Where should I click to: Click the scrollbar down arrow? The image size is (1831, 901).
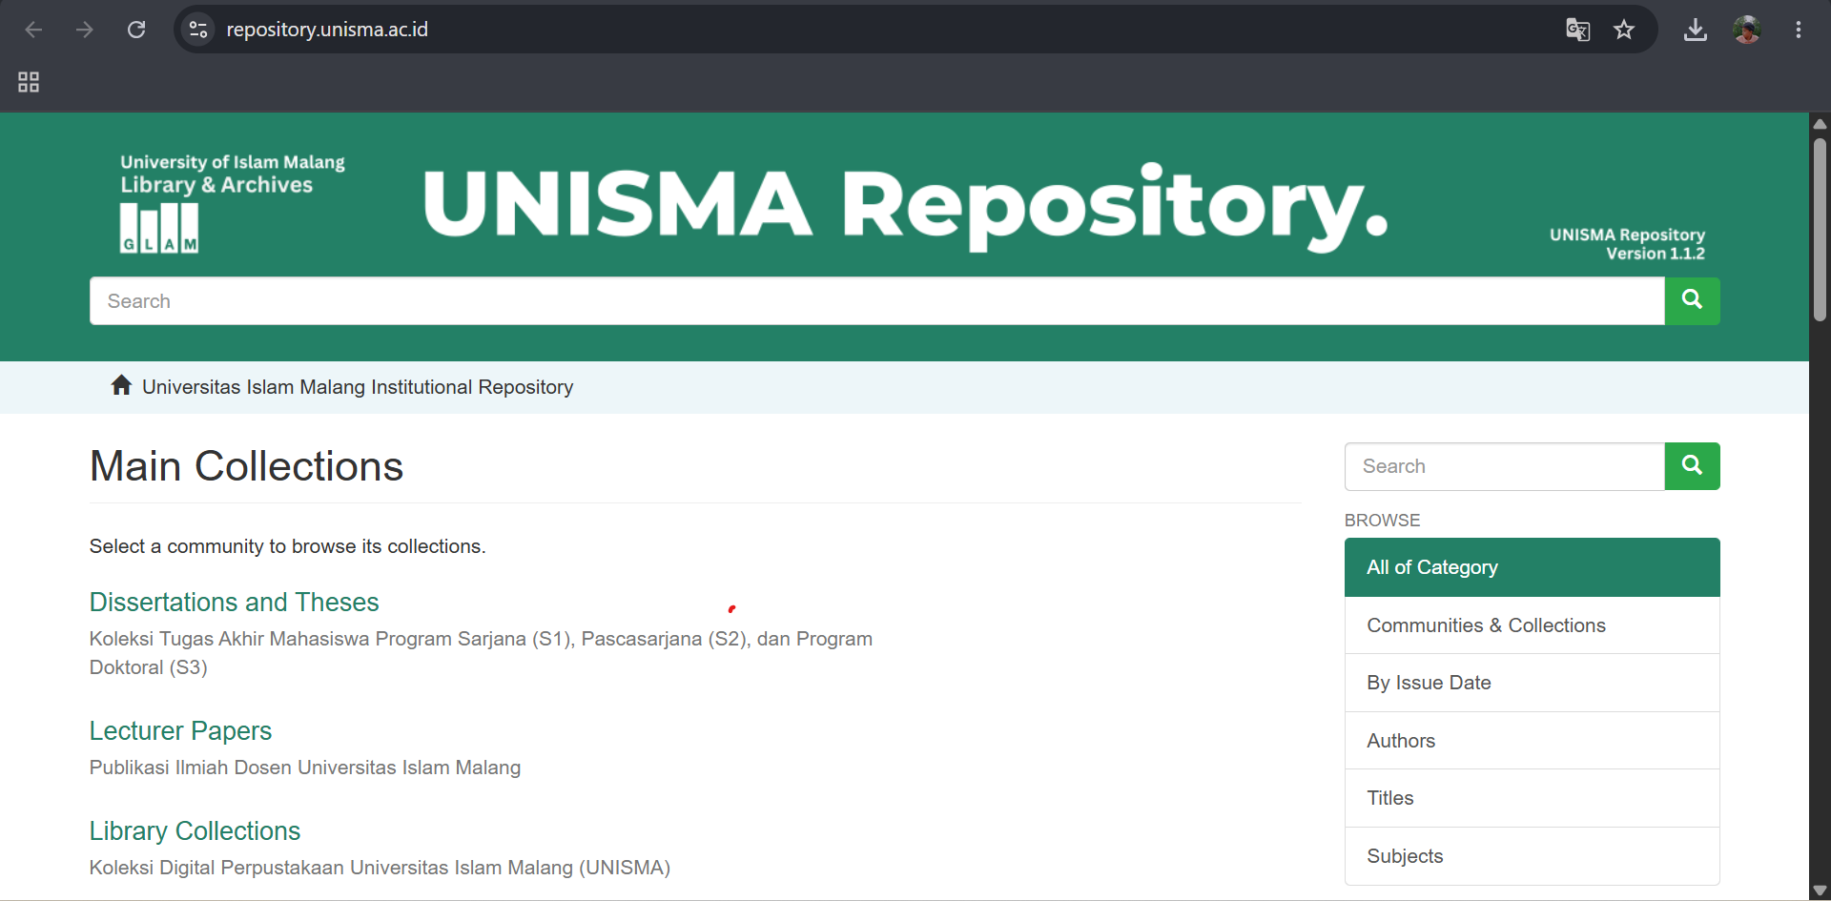coord(1821,891)
